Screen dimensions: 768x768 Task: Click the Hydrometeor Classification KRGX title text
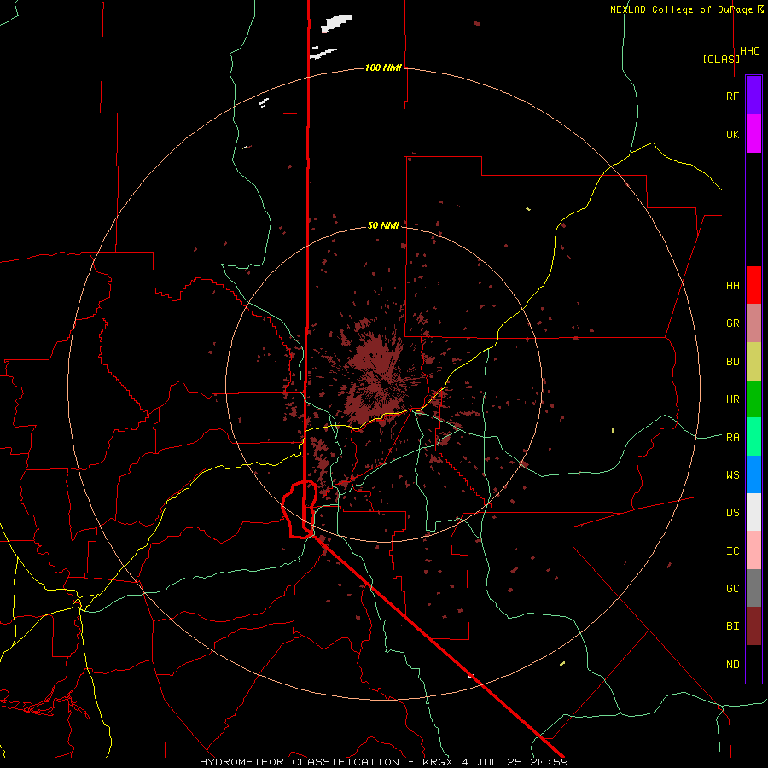(x=383, y=762)
